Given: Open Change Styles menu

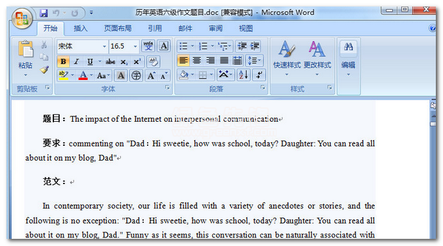Looking at the screenshot, I should click(317, 59).
